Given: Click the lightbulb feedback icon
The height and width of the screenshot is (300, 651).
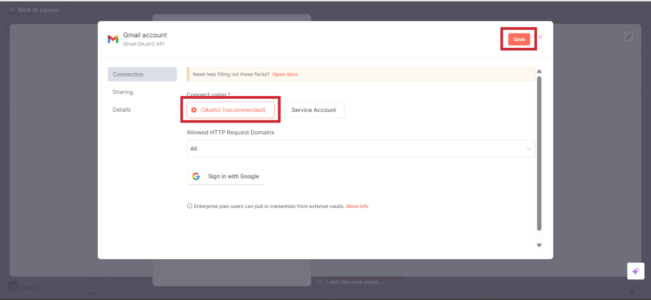Looking at the screenshot, I should point(320,282).
